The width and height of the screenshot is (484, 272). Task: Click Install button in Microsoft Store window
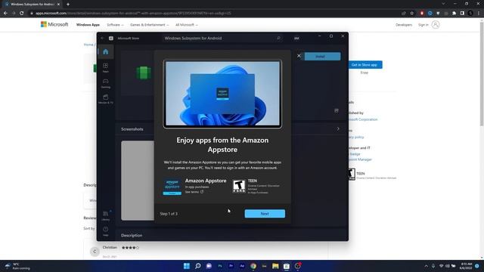pos(323,57)
